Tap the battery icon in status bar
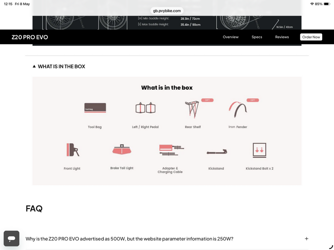The image size is (334, 250). coord(327,4)
